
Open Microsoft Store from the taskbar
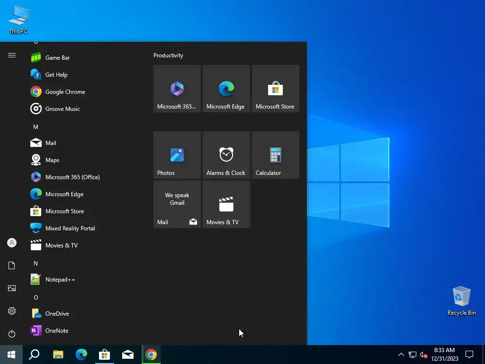105,355
